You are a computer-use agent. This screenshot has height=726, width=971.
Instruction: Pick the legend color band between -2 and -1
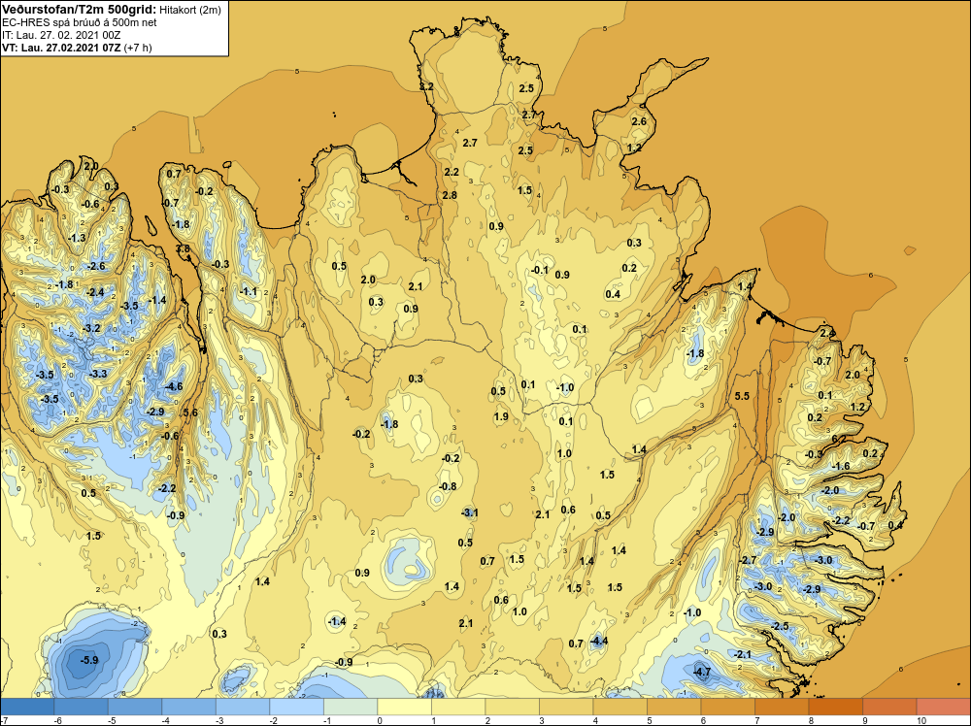point(296,707)
